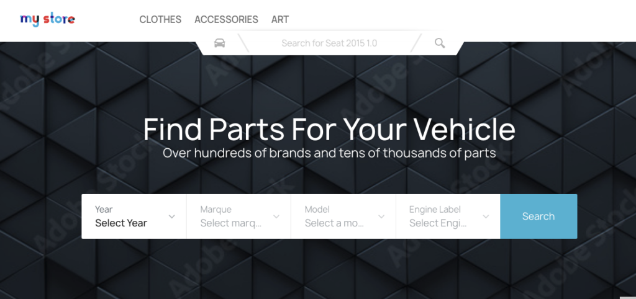Click the Year dropdown chevron arrow
Screen dimensions: 636x299
click(172, 216)
